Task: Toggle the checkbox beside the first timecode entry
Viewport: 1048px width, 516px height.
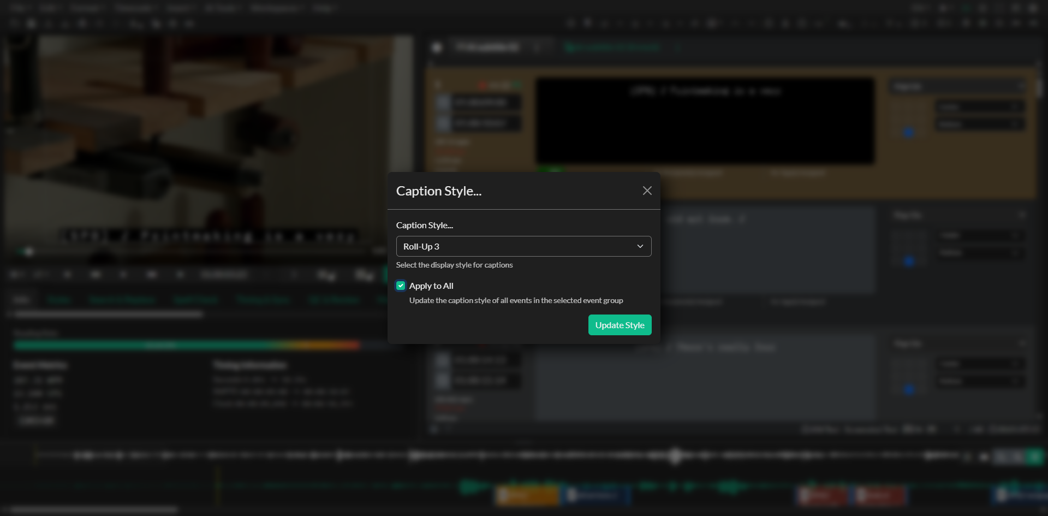Action: (443, 102)
